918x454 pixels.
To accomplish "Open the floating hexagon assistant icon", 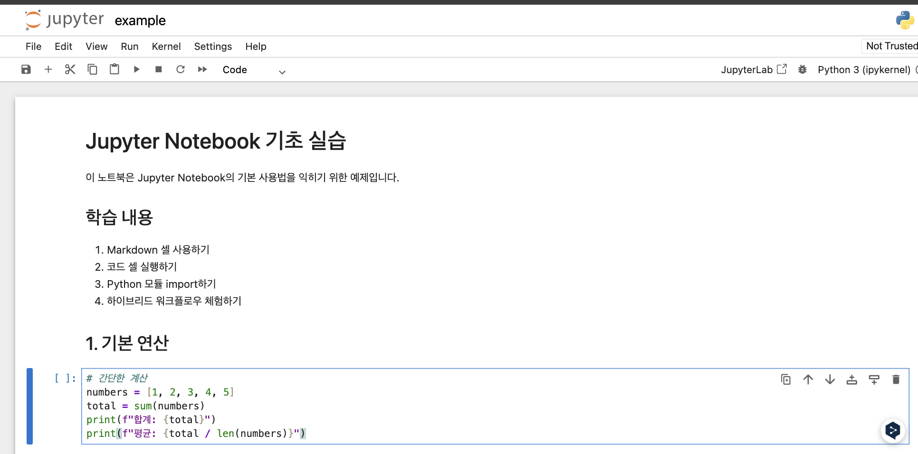I will point(893,431).
